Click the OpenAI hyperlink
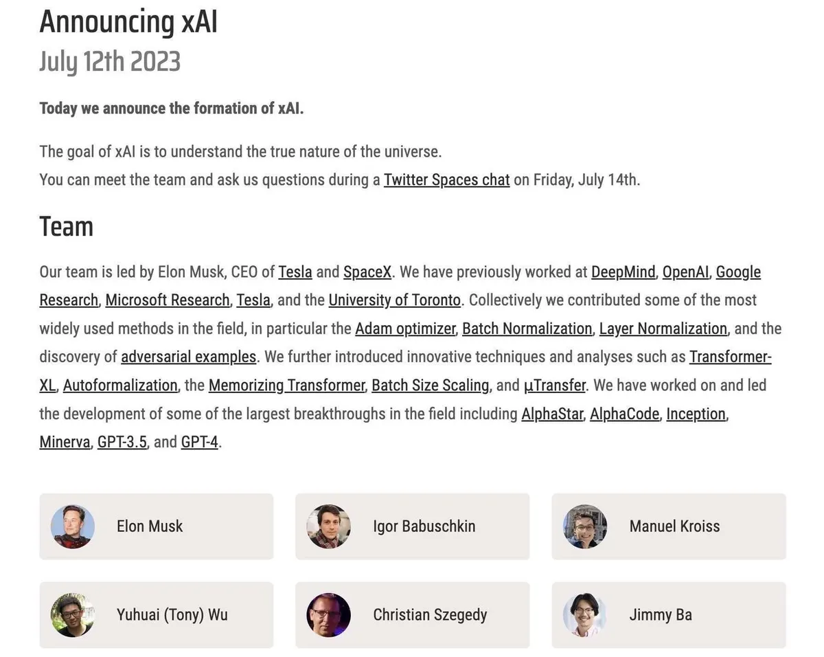Screen dimensions: 824x657 point(685,272)
